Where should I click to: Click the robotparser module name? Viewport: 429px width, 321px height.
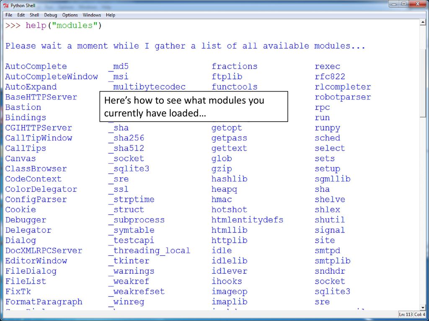pyautogui.click(x=343, y=97)
